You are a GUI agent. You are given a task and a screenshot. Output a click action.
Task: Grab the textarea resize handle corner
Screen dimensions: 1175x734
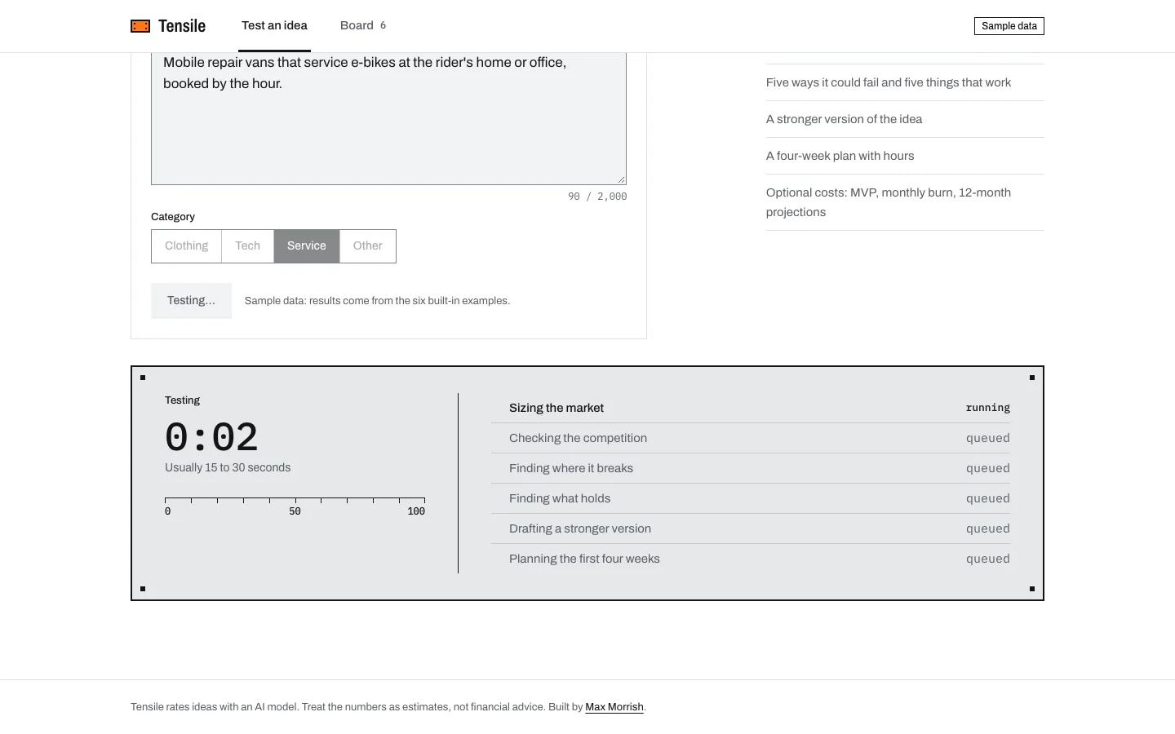click(622, 180)
